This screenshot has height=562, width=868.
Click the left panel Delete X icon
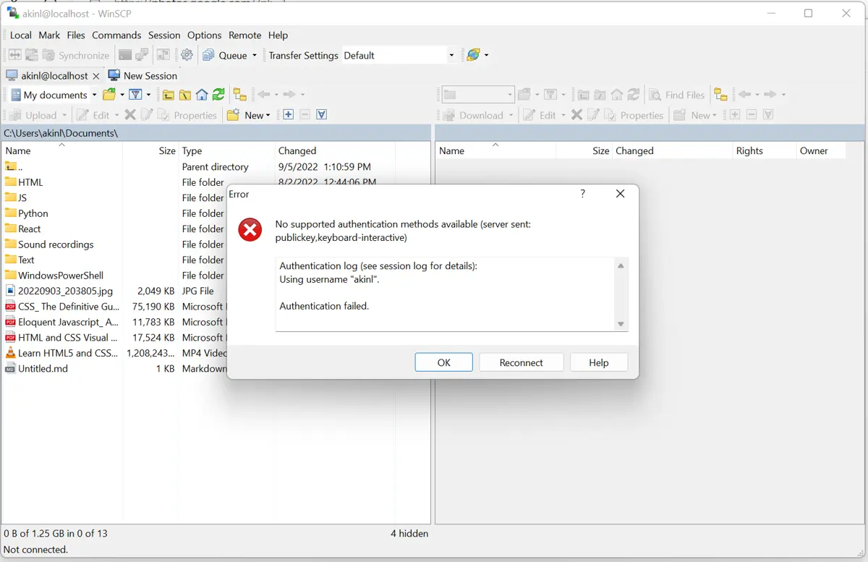130,115
